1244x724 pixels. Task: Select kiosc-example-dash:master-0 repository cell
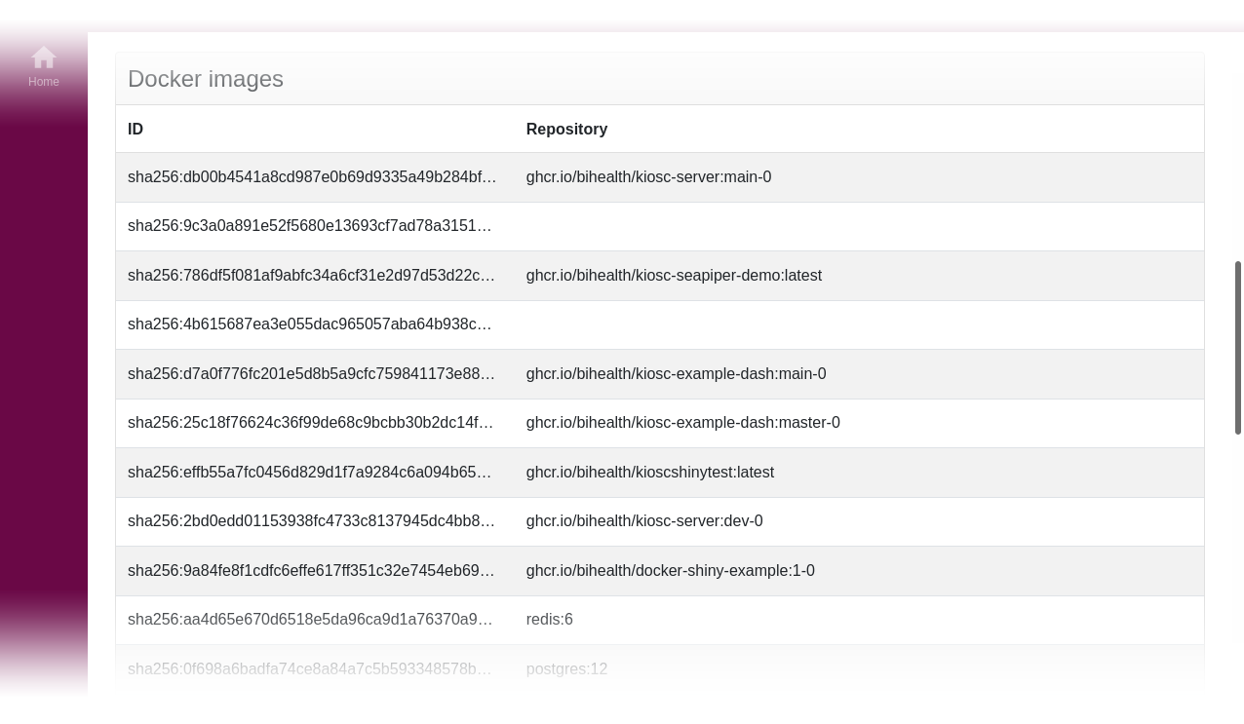click(x=859, y=423)
